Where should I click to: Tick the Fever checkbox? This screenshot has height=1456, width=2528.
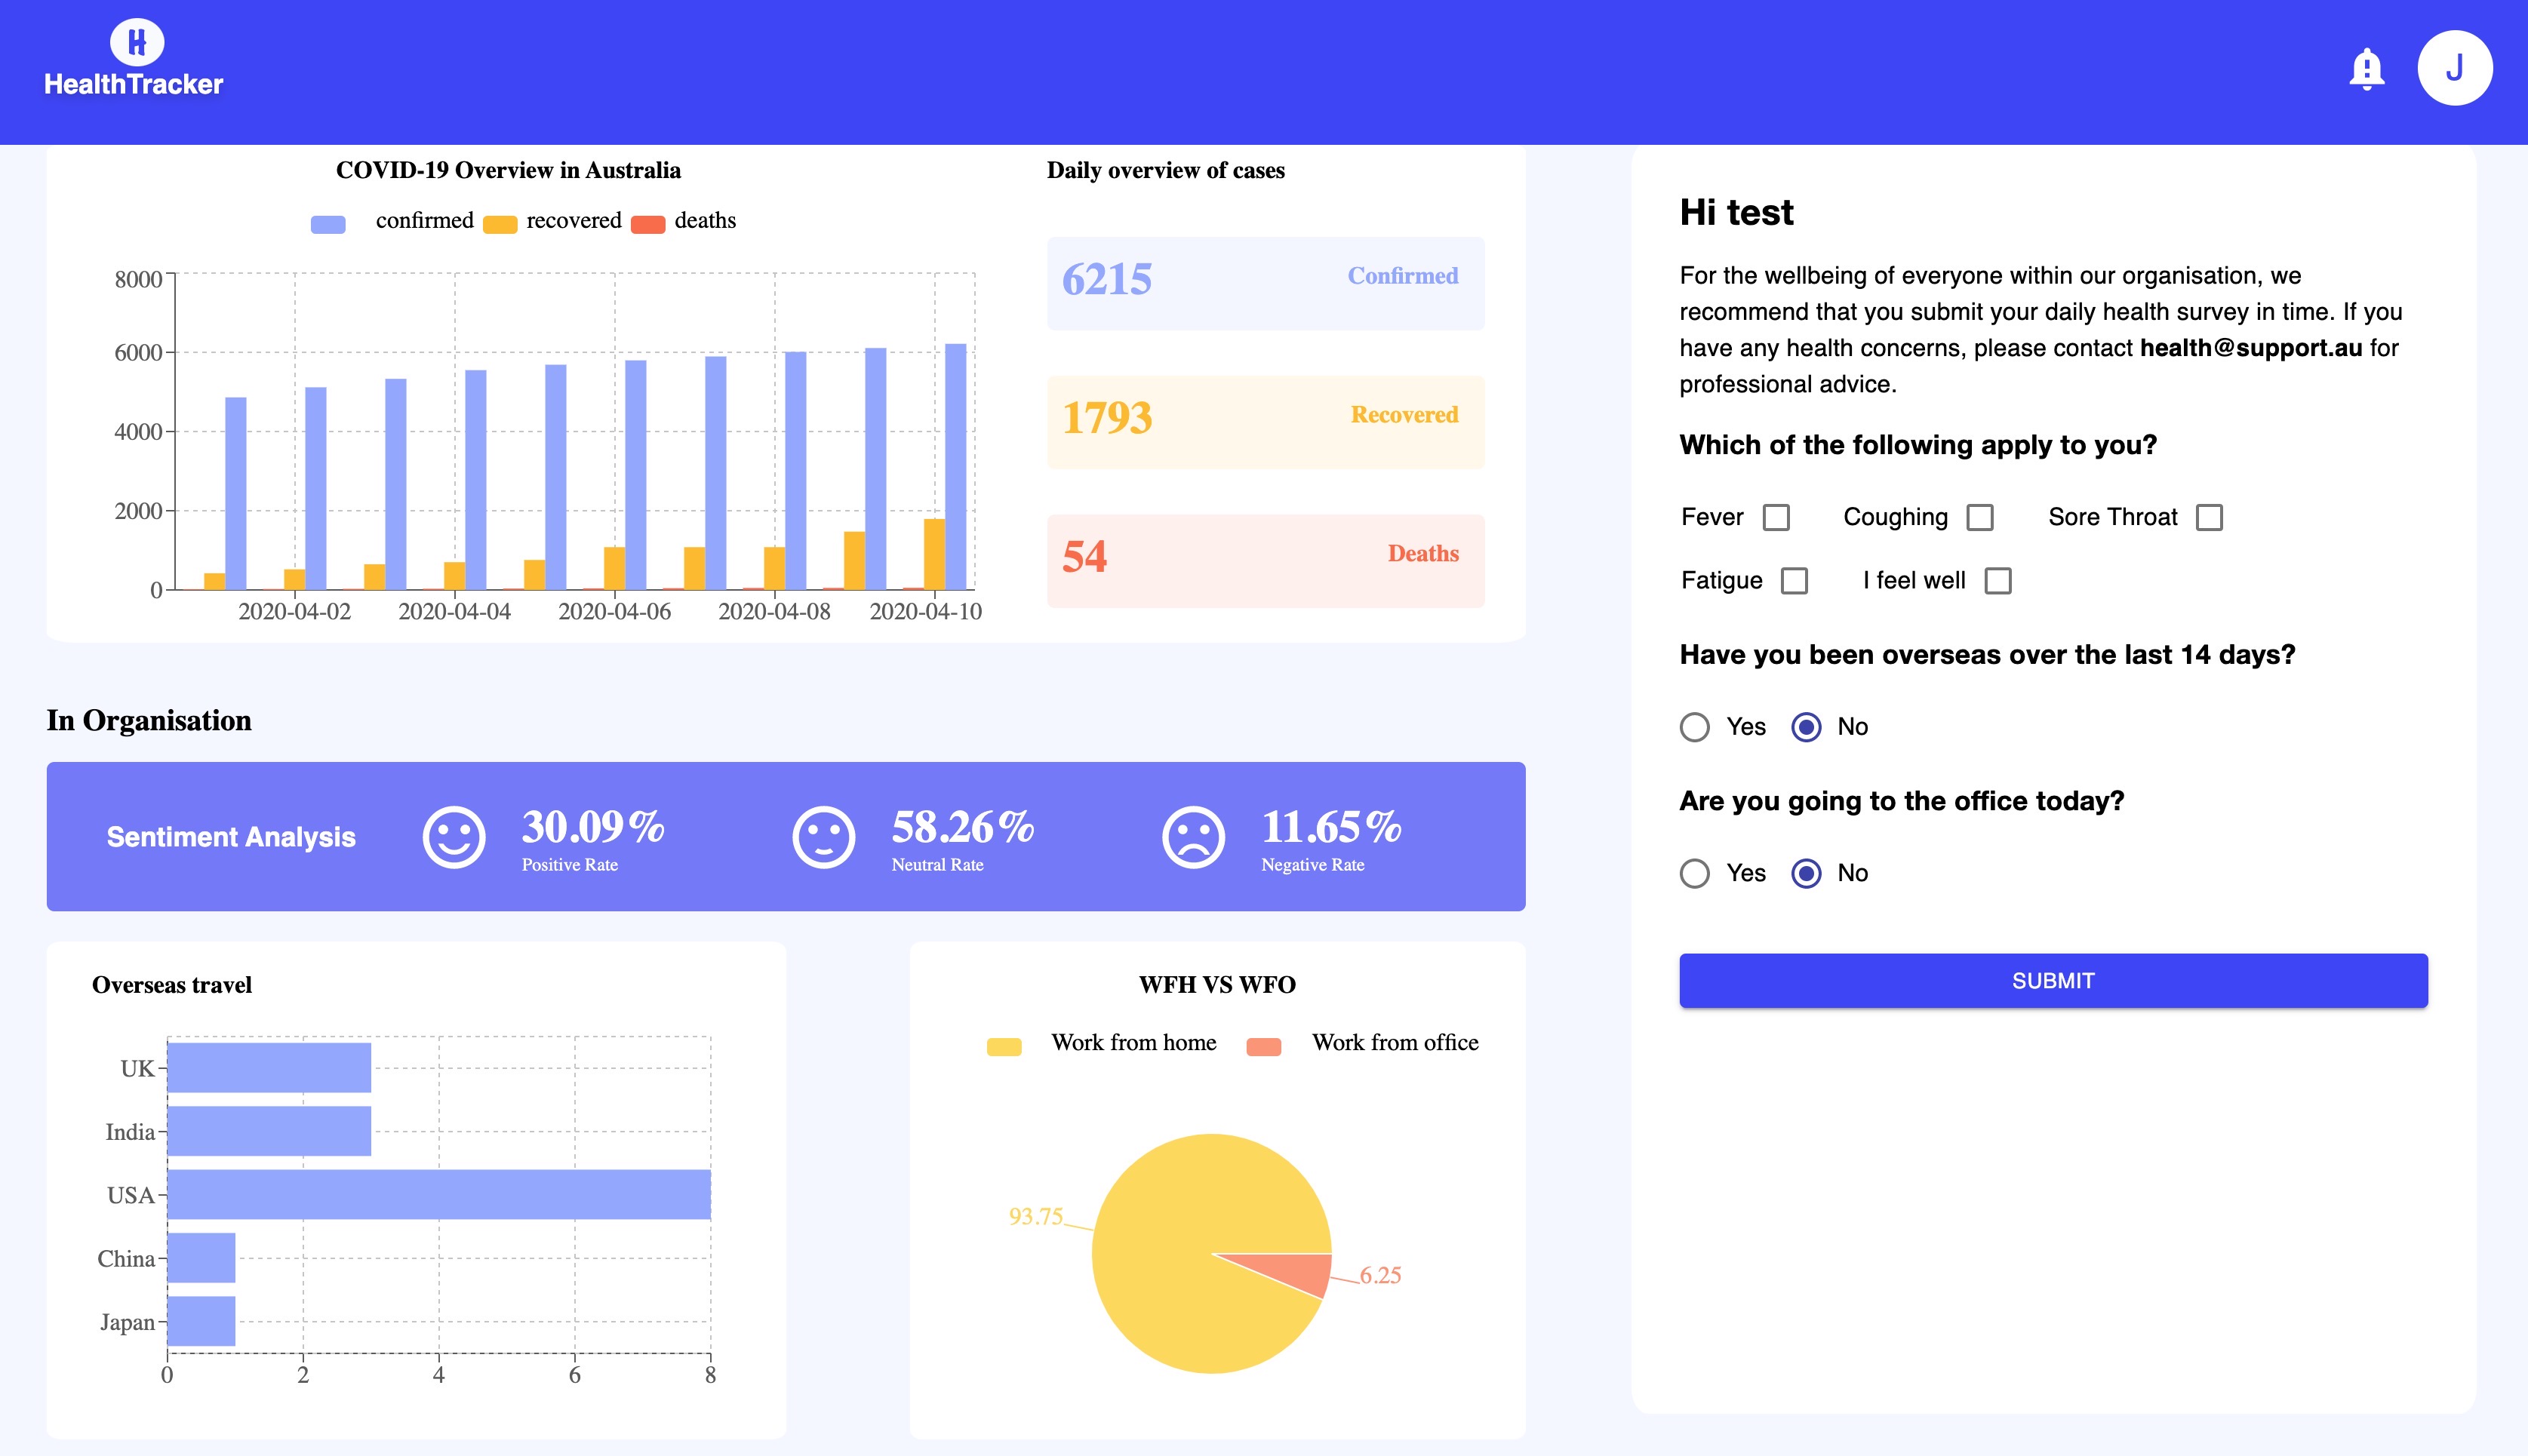click(x=1776, y=517)
